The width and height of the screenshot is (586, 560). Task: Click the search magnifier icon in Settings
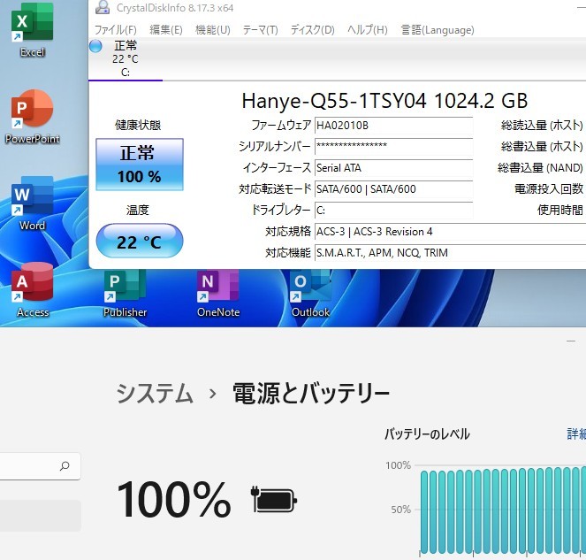click(x=65, y=465)
